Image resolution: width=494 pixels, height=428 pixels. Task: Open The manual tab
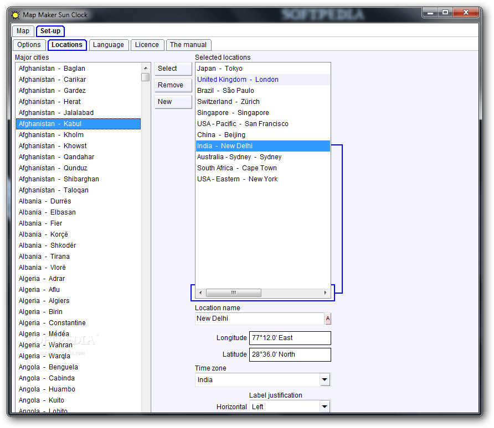[x=188, y=45]
